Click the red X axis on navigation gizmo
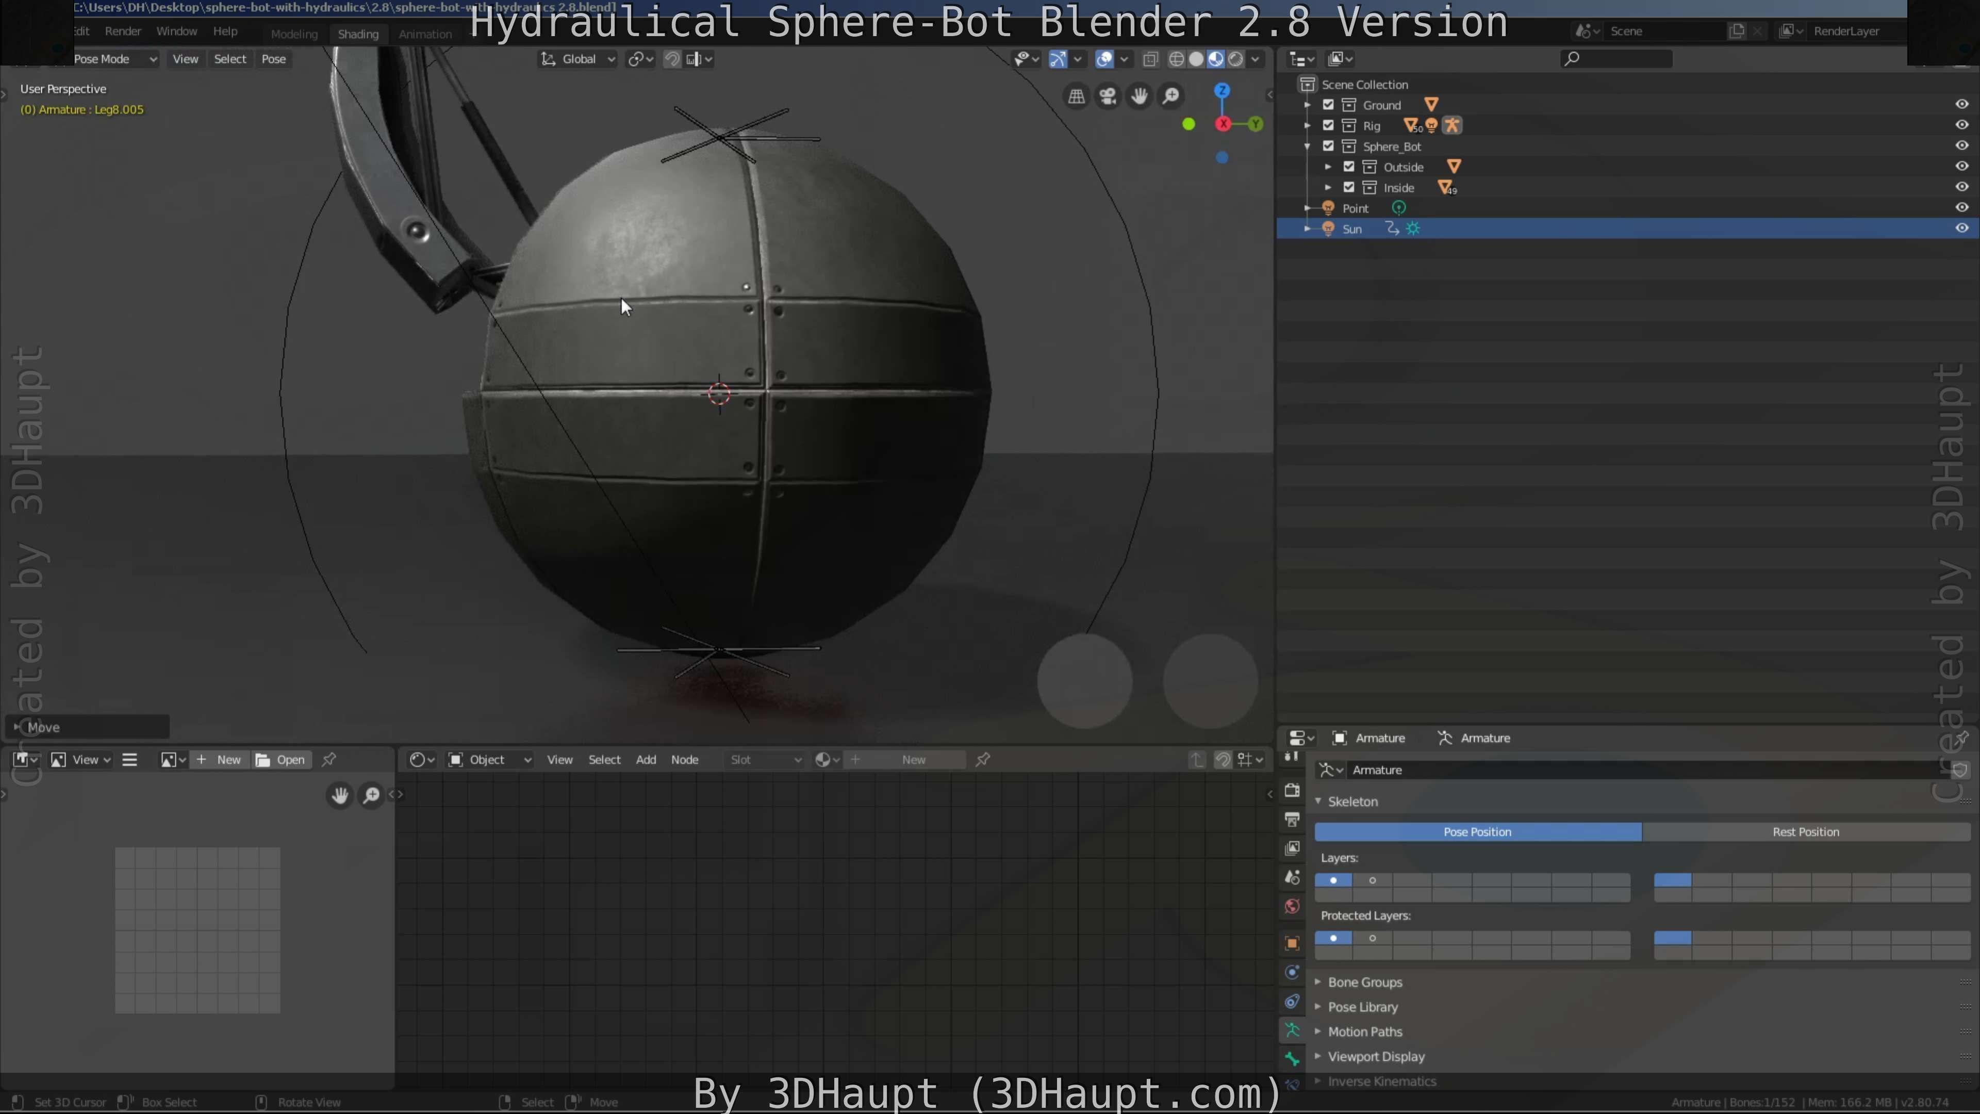The image size is (1980, 1114). point(1223,124)
